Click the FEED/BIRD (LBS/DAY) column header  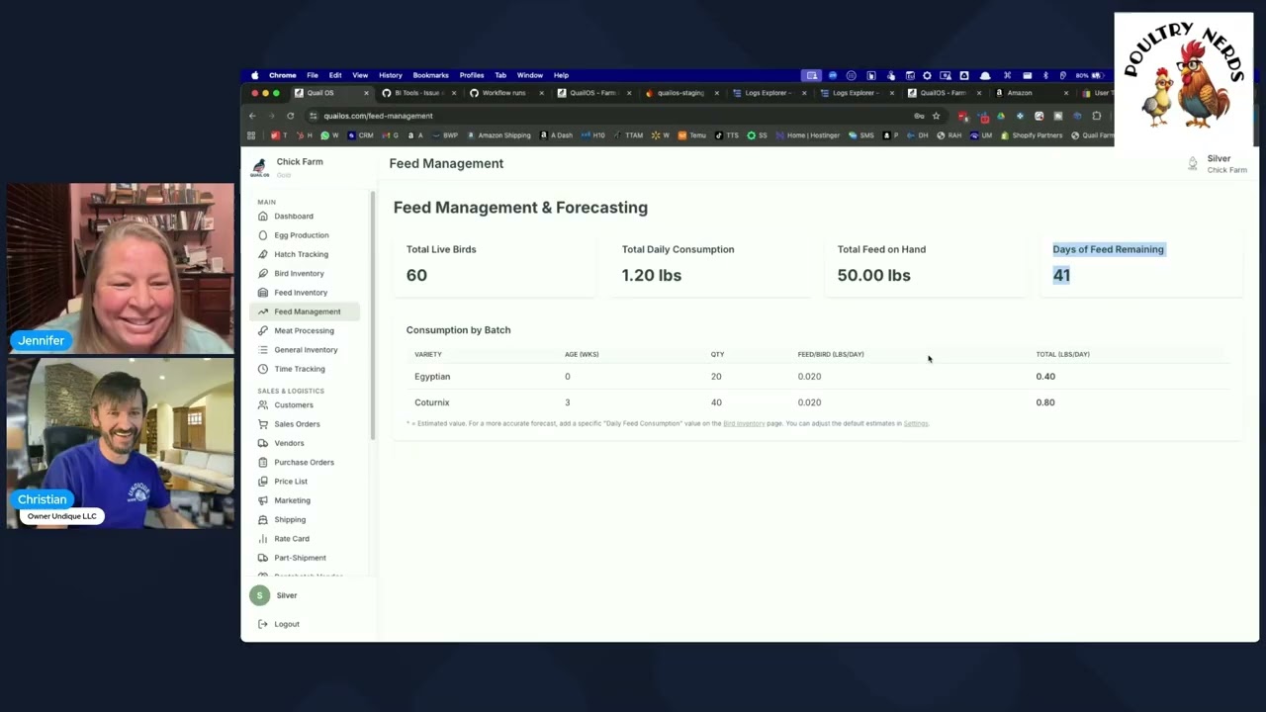[831, 354]
